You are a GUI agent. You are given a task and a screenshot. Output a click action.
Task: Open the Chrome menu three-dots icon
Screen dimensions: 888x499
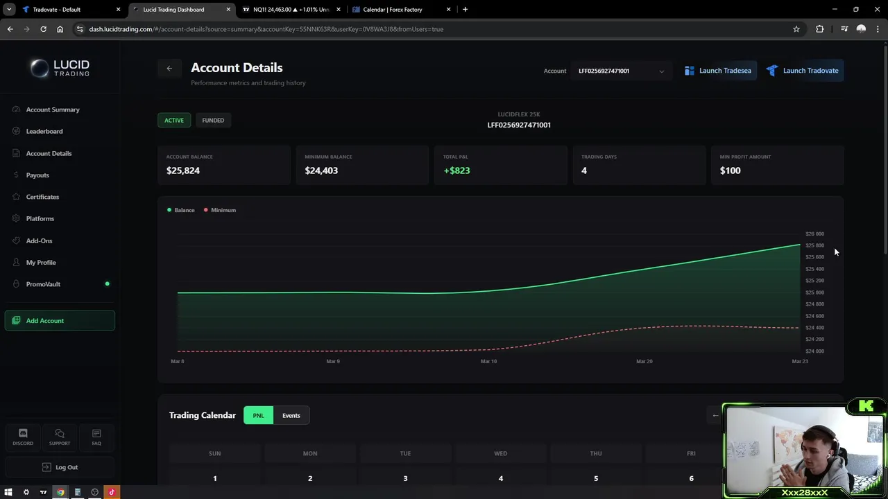point(878,29)
